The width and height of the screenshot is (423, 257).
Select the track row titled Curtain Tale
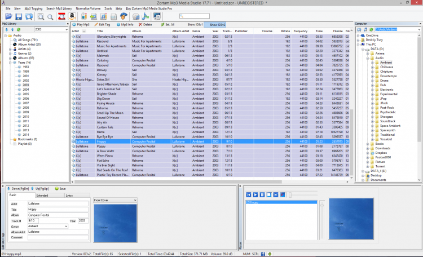click(210, 127)
